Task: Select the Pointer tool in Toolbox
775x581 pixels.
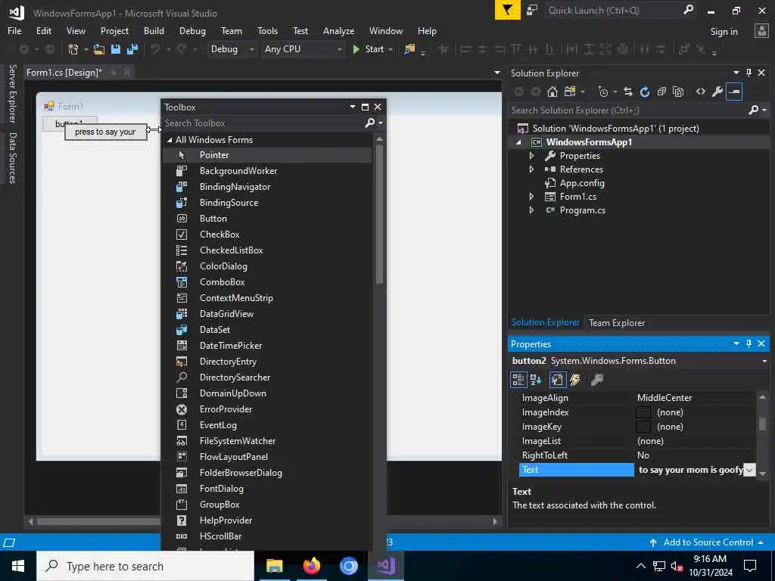Action: [x=267, y=155]
